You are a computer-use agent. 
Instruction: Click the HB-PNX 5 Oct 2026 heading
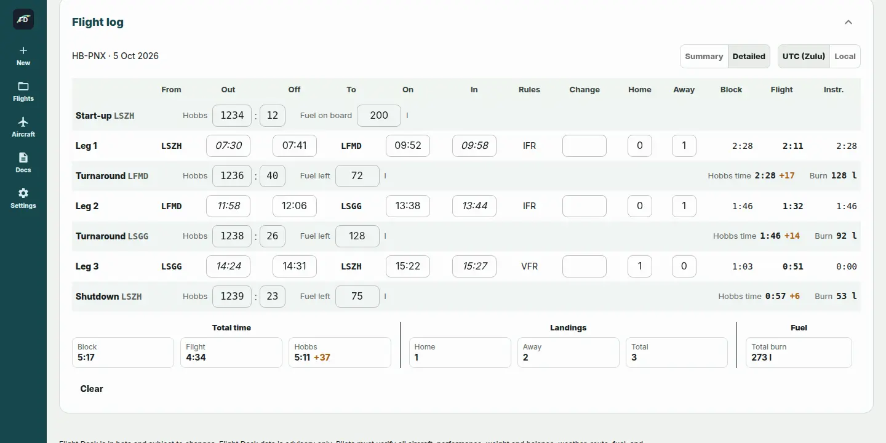(x=115, y=55)
